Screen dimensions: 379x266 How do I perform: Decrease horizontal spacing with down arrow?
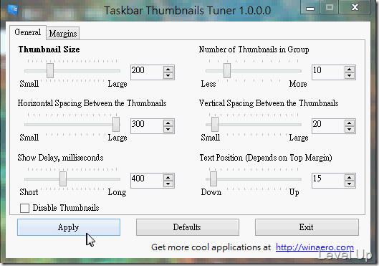[x=168, y=129]
